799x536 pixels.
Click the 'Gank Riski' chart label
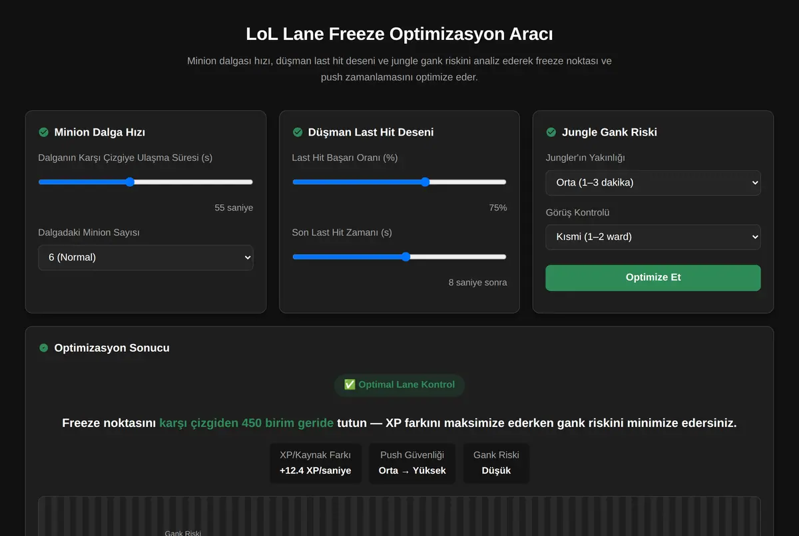point(183,533)
